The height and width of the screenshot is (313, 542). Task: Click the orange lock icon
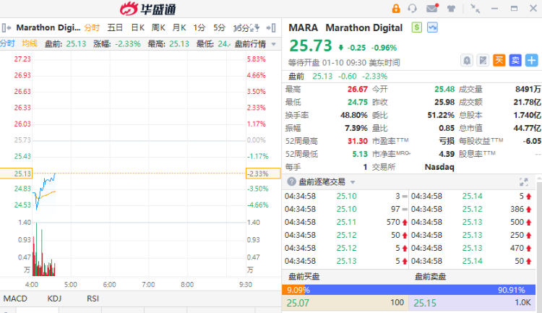[396, 9]
